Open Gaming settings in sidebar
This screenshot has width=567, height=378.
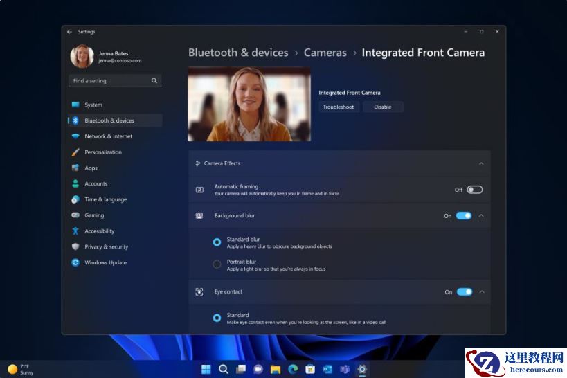(x=94, y=215)
